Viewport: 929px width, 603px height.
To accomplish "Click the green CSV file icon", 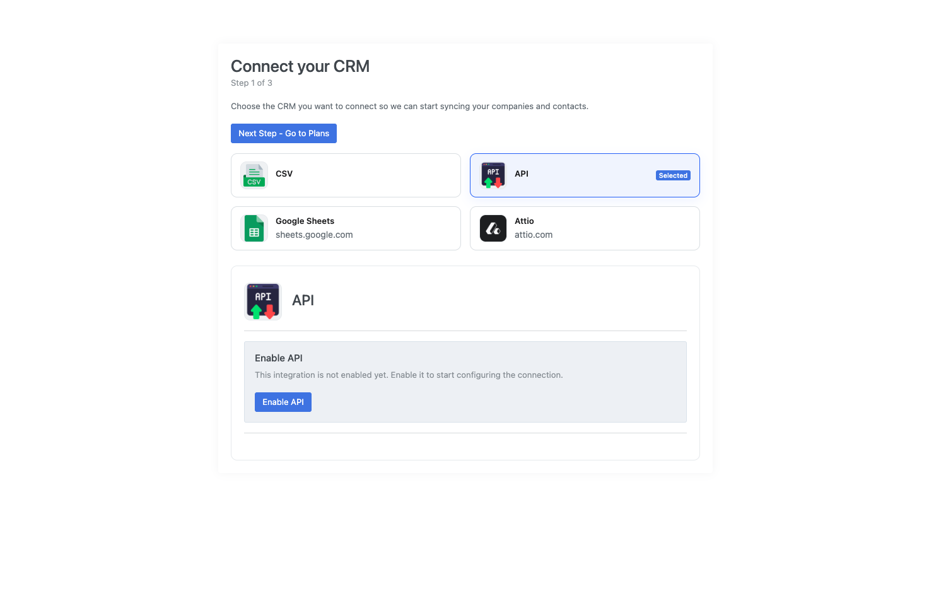I will point(254,175).
